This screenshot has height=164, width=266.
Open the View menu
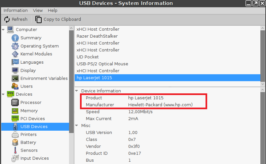click(38, 11)
